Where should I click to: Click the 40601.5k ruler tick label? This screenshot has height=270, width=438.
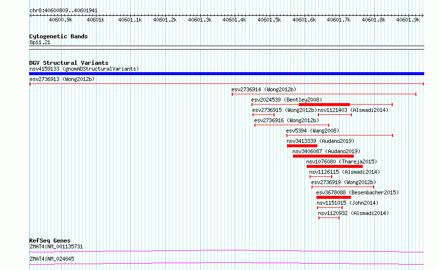pos(269,20)
